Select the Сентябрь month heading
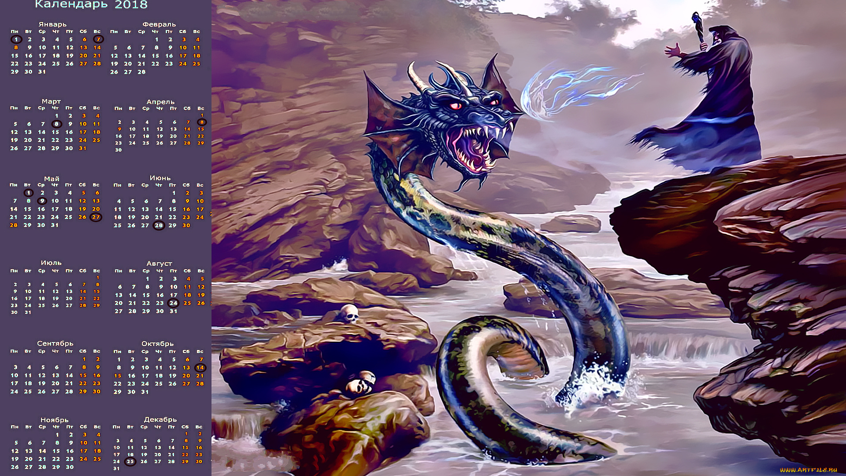846x476 pixels. pos(55,343)
